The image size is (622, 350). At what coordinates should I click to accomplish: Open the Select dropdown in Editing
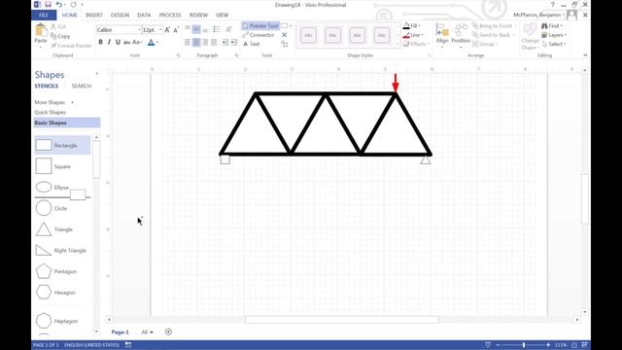[554, 44]
